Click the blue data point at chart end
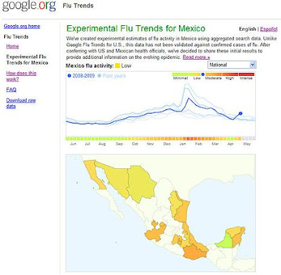Viewport: 281px width, 275px height. 240,114
